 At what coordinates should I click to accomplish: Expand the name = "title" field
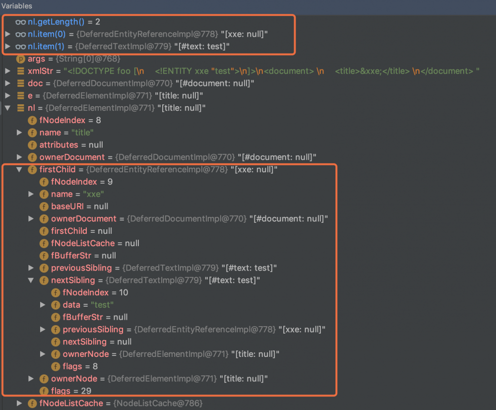(x=19, y=133)
